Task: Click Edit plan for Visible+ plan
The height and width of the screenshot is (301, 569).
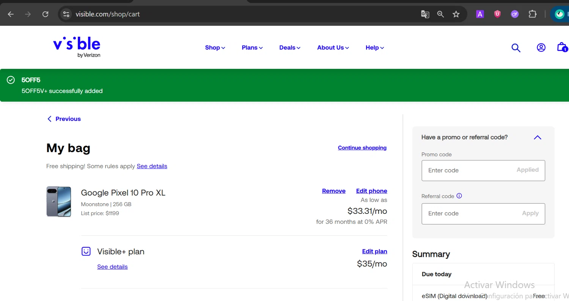Action: 374,251
